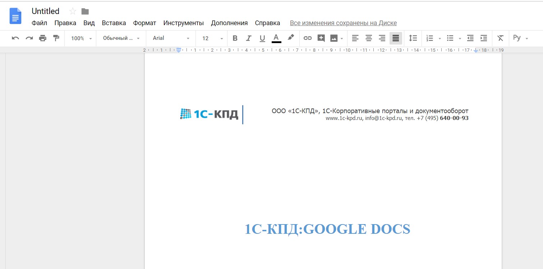Open line spacing options
This screenshot has height=269, width=543.
coord(413,38)
